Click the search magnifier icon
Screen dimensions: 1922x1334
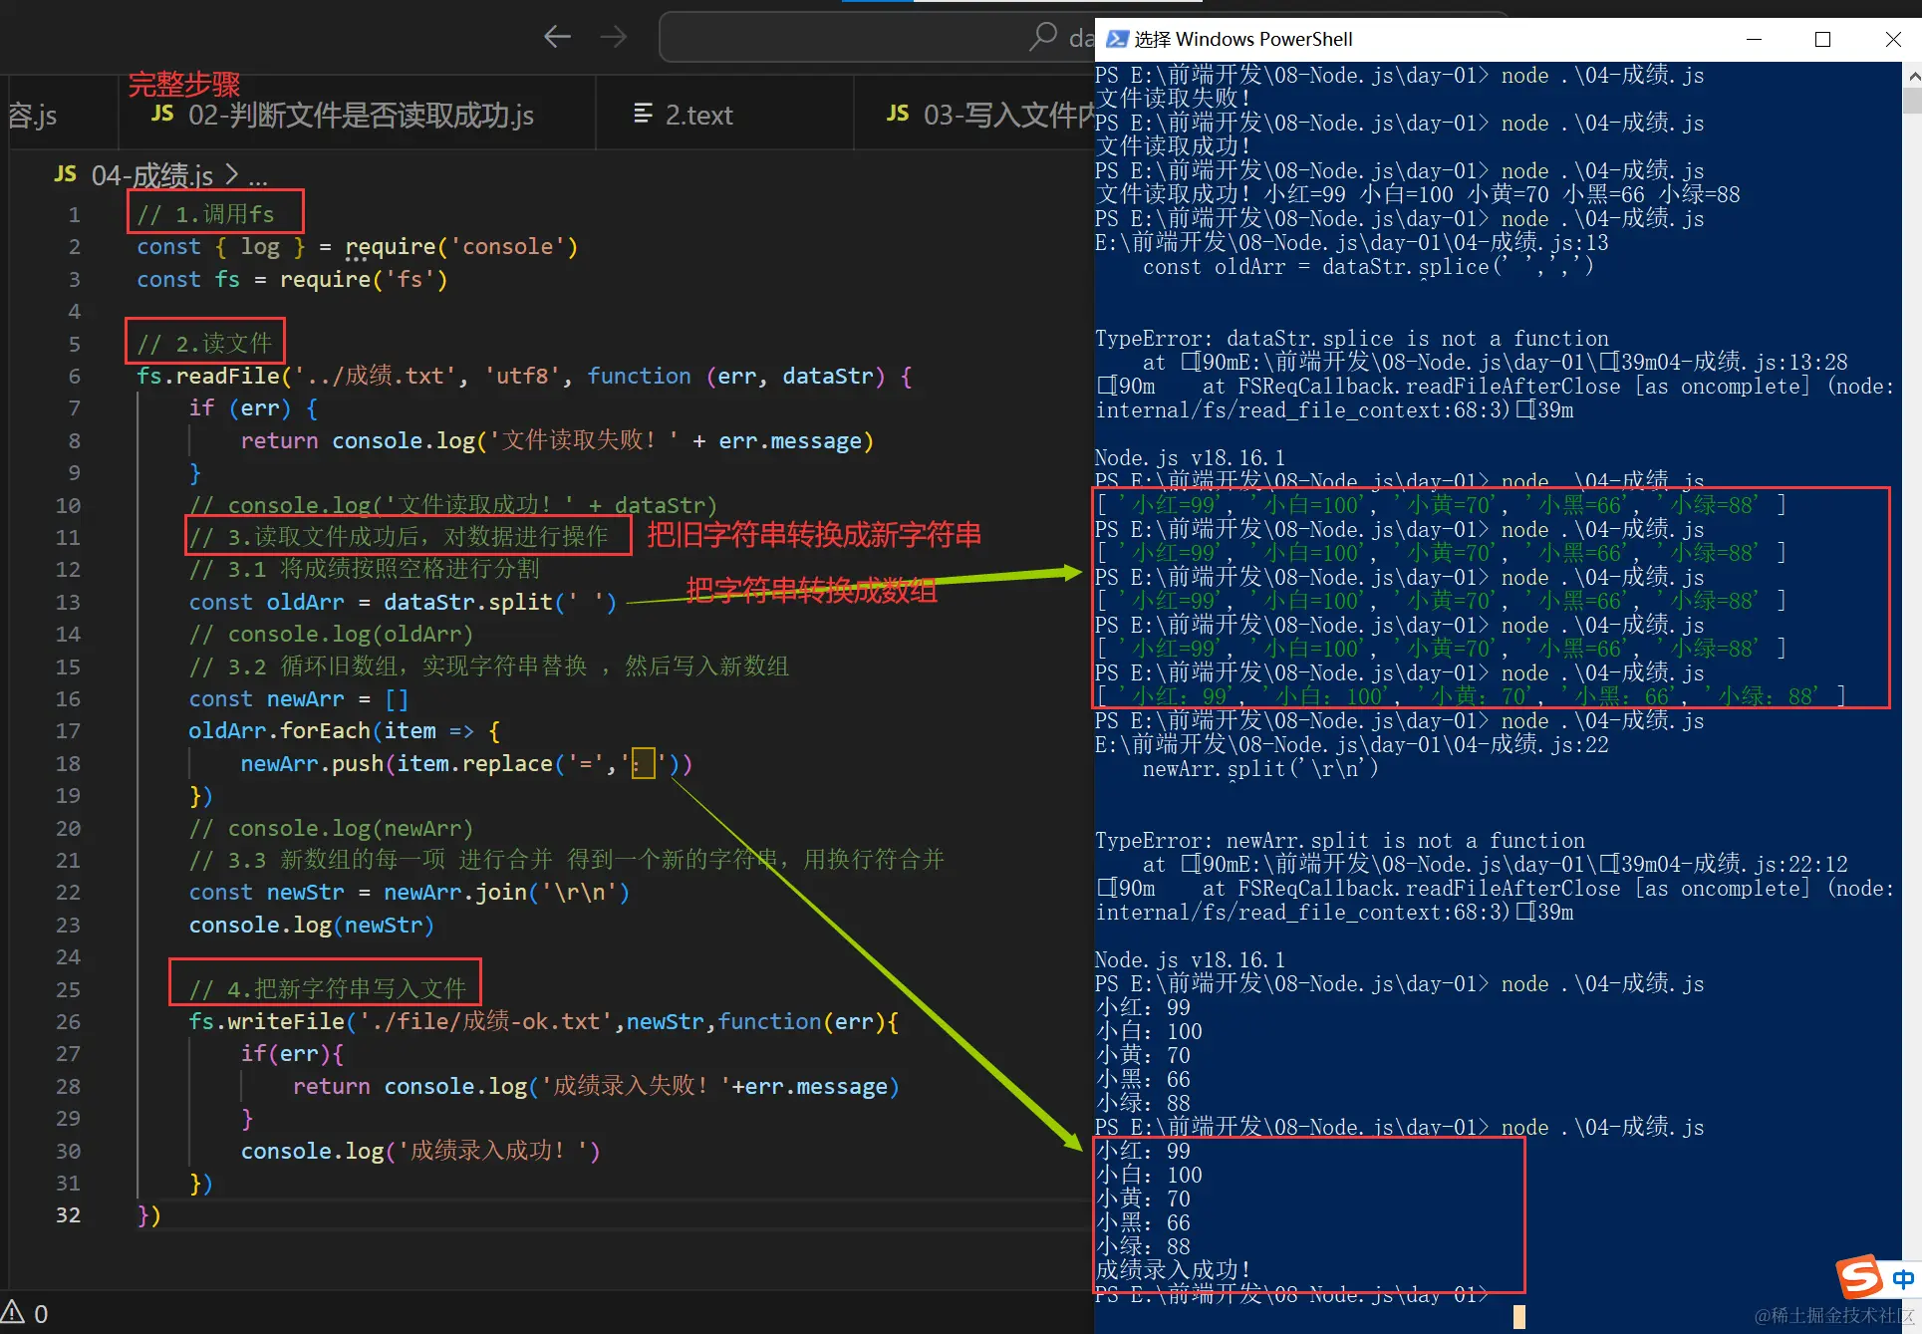(1042, 37)
